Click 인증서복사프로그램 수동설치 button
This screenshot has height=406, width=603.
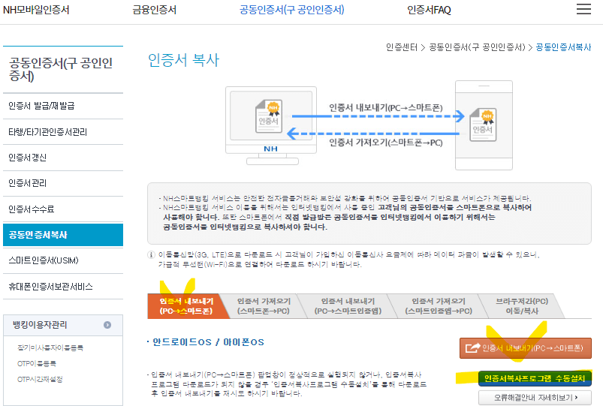(535, 379)
